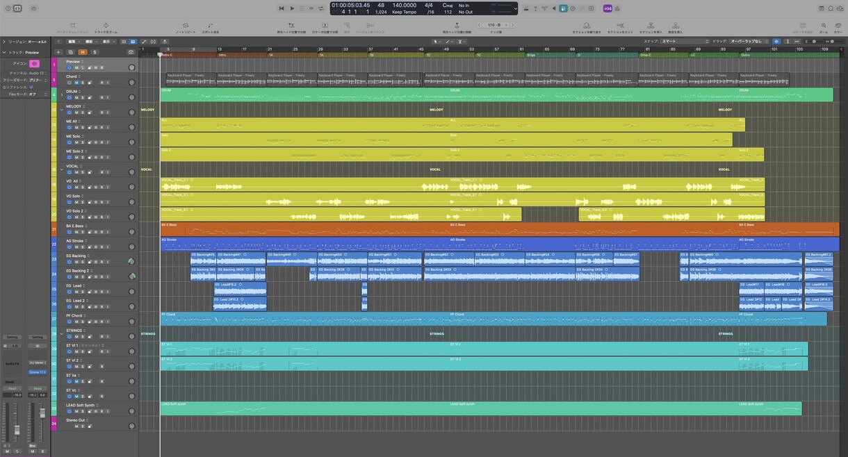Click the トラックをズーム toolbar icon
The height and width of the screenshot is (457, 848).
tap(106, 28)
